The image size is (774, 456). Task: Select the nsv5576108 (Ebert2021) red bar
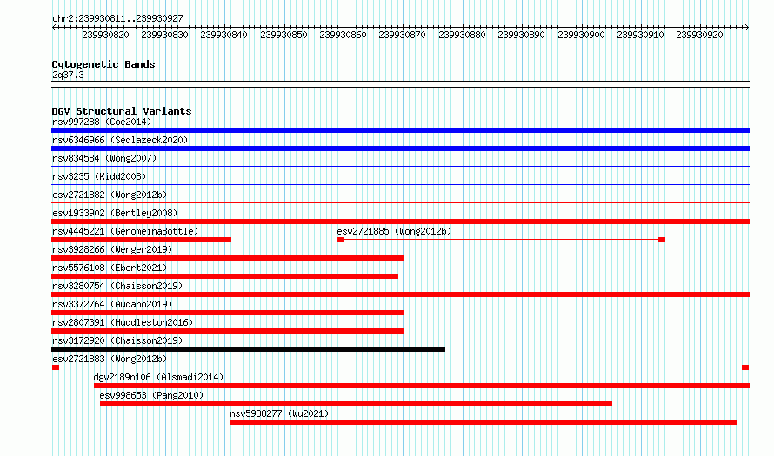pyautogui.click(x=224, y=276)
